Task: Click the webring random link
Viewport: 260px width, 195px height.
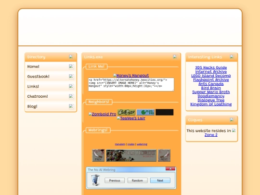Action: pyautogui.click(x=120, y=144)
